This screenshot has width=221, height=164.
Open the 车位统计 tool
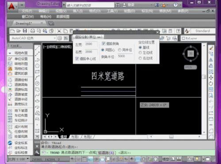[18, 120]
